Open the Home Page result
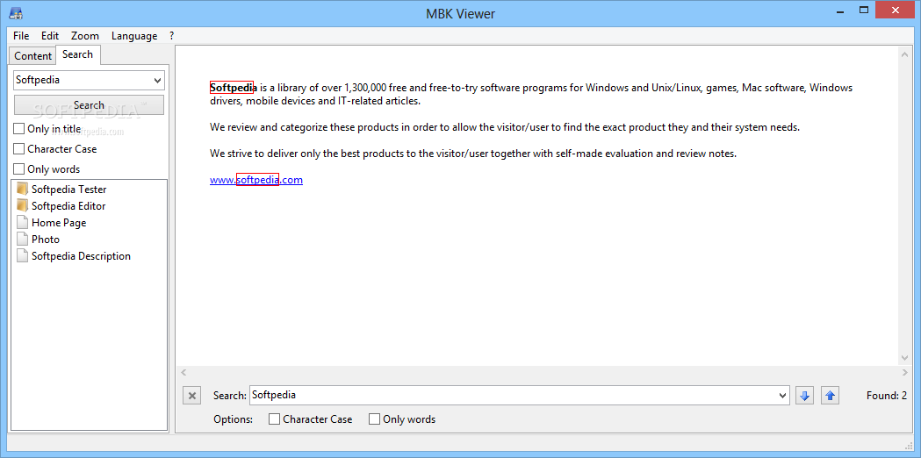This screenshot has height=458, width=921. coord(59,223)
